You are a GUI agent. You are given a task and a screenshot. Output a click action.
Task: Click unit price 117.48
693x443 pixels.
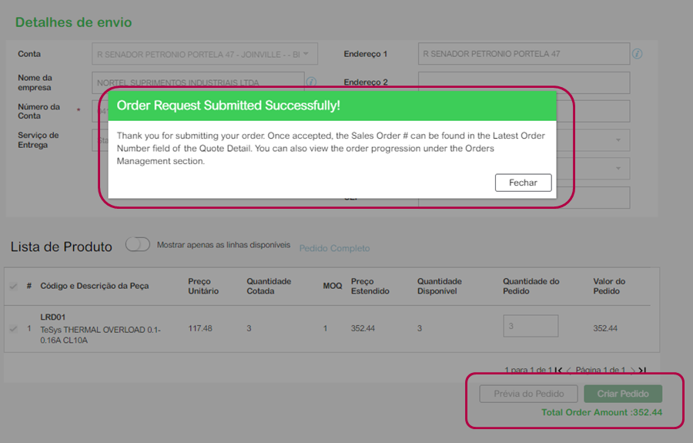pos(200,328)
